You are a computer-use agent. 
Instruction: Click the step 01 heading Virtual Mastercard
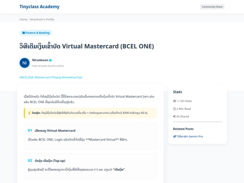55,131
